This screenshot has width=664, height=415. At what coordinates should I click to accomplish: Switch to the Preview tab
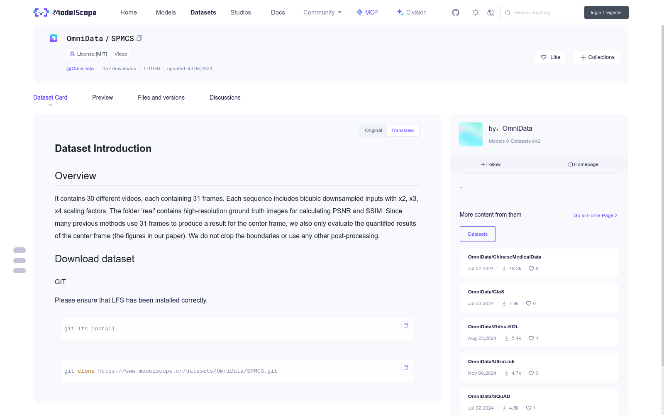(103, 98)
